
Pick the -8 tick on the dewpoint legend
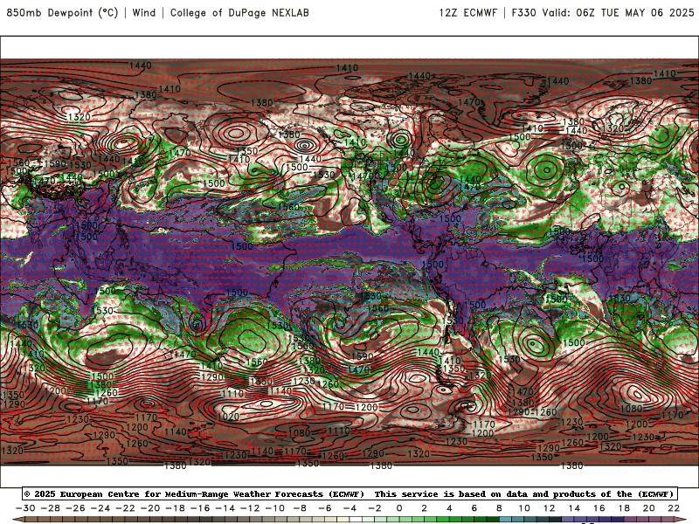coord(300,508)
